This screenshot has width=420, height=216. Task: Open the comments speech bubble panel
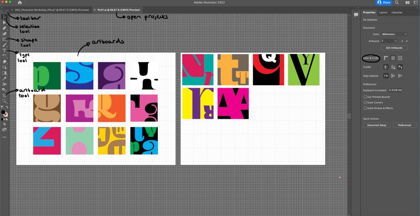(356, 14)
